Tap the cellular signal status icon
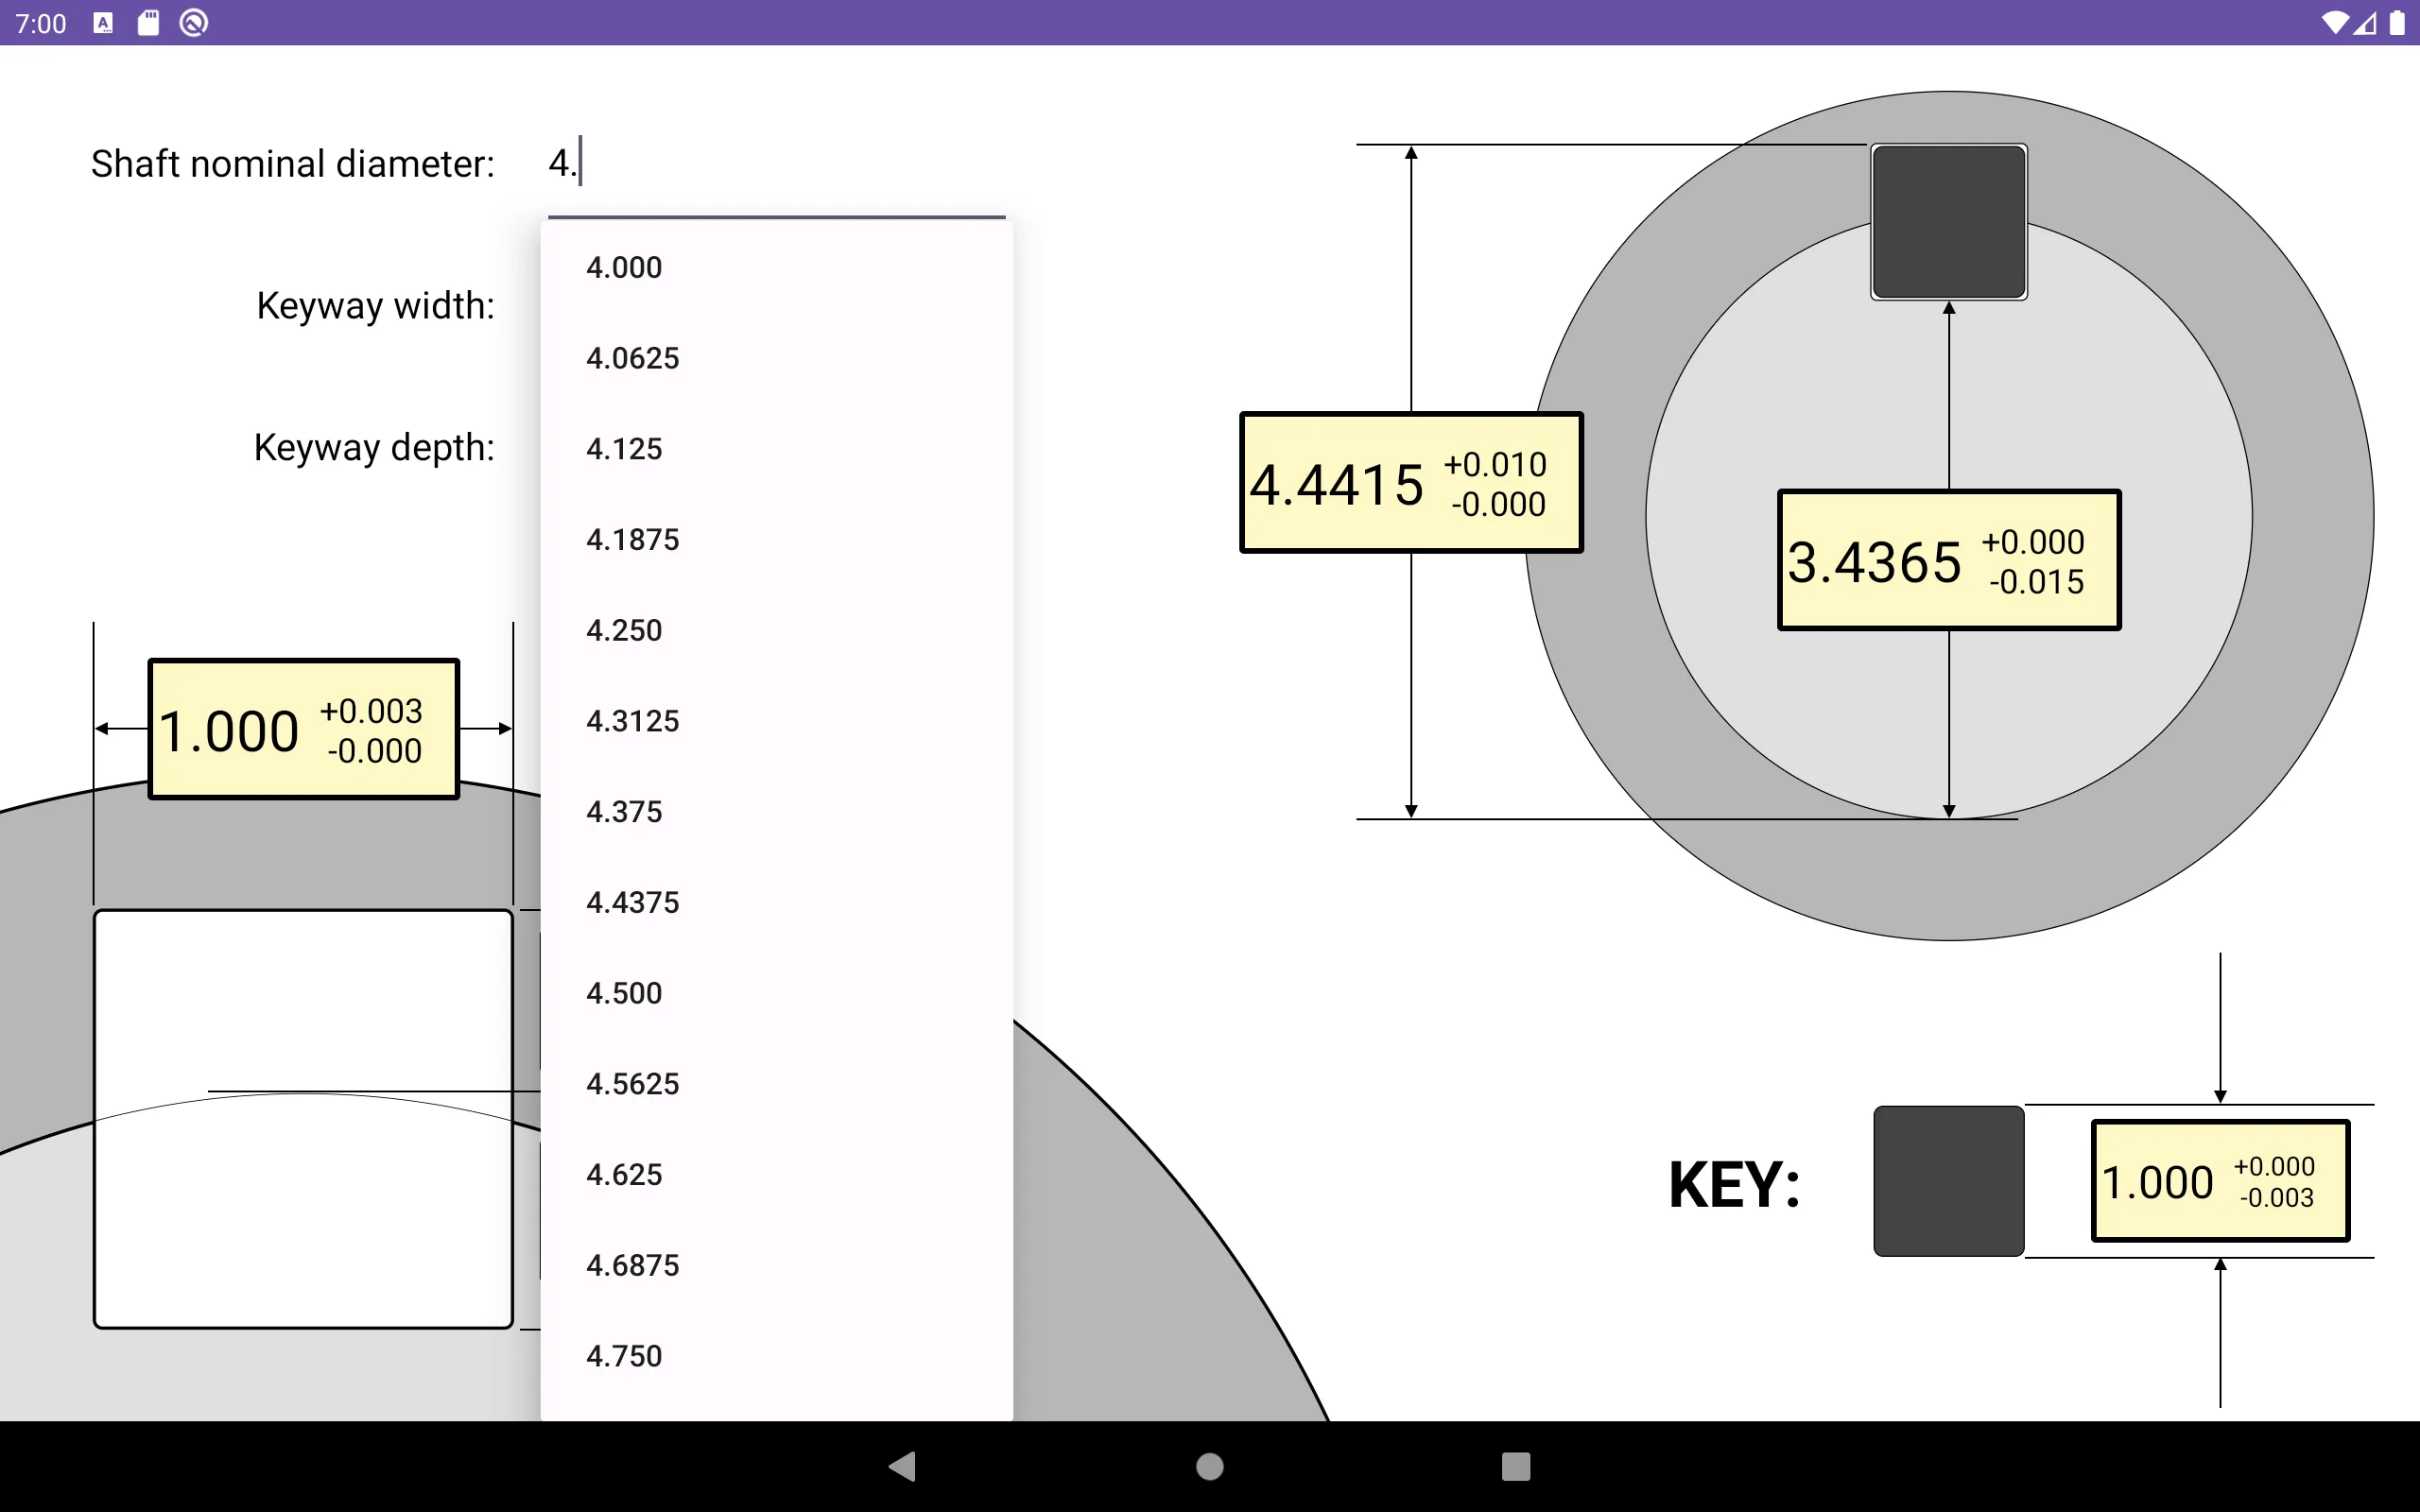 2364,23
